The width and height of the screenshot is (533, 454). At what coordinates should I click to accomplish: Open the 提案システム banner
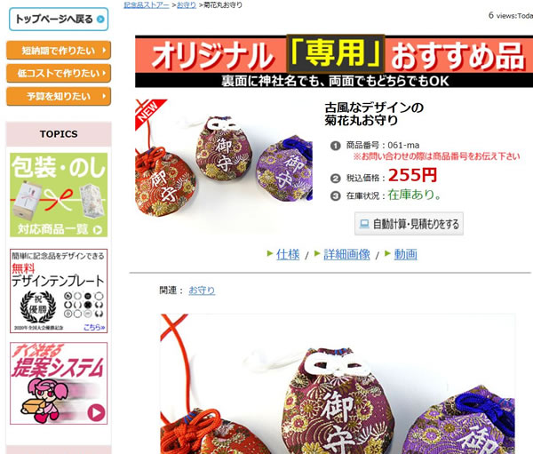(59, 383)
